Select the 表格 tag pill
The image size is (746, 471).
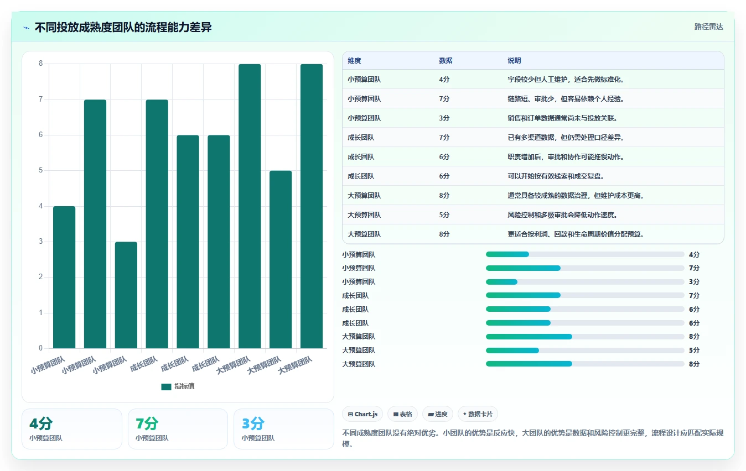[x=402, y=414]
